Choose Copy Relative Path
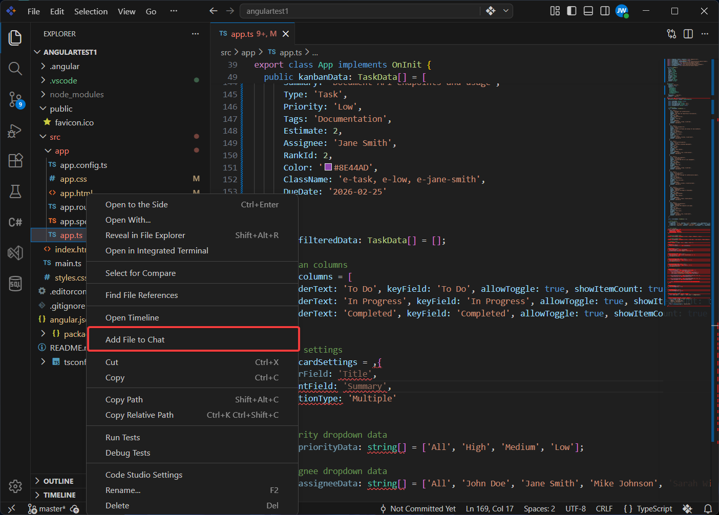Screen dimensions: 719x515 pos(192,415)
